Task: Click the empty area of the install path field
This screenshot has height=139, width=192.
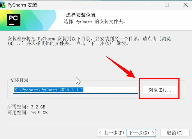Action: 111,90
